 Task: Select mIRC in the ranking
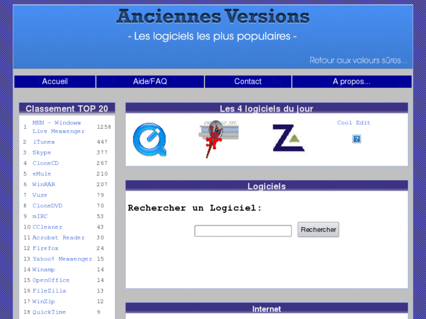40,217
